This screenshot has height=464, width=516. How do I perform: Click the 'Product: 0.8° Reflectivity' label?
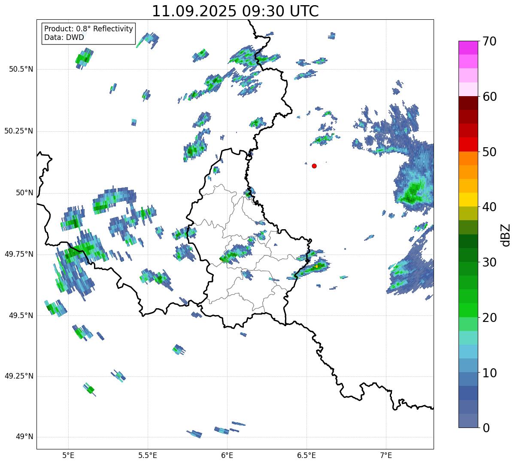[89, 29]
